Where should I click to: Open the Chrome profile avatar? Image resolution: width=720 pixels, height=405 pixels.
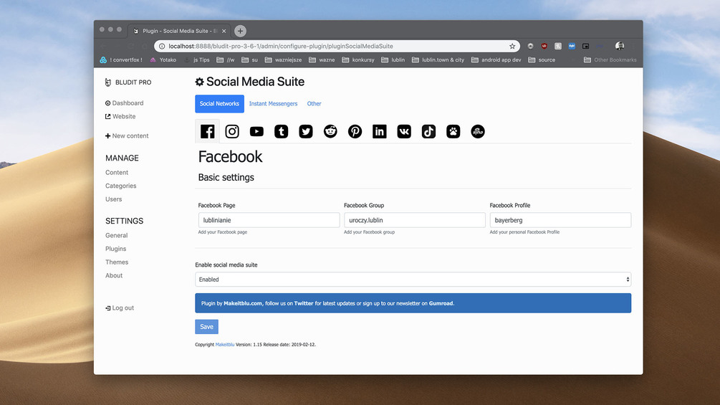tap(620, 46)
